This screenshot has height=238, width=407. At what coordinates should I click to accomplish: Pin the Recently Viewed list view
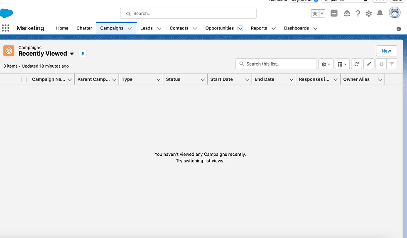point(83,54)
